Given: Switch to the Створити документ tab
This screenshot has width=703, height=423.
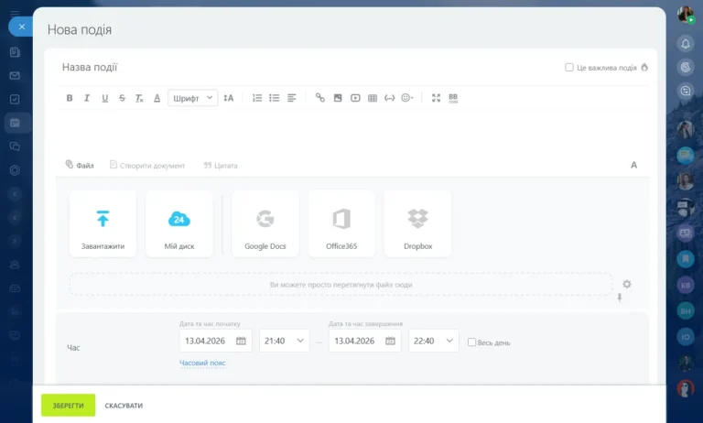Looking at the screenshot, I should tap(147, 166).
